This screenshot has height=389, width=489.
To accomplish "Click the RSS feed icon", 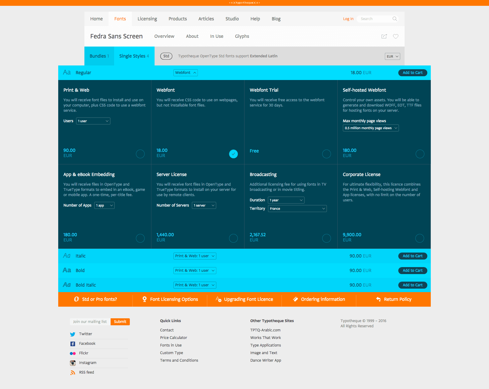I will pos(73,372).
